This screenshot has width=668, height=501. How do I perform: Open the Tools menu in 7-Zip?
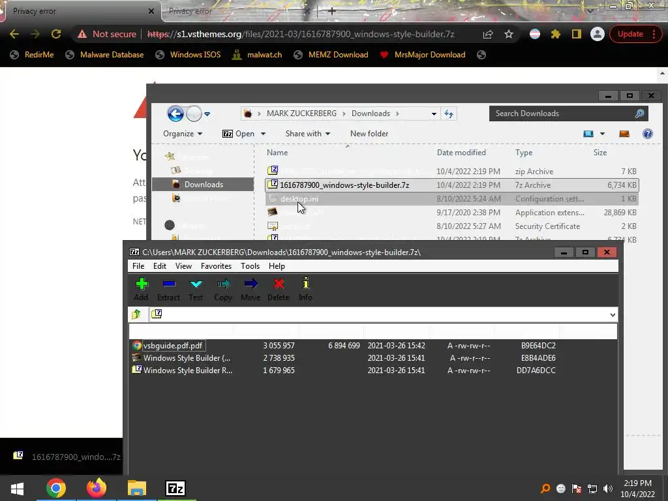[x=250, y=266]
